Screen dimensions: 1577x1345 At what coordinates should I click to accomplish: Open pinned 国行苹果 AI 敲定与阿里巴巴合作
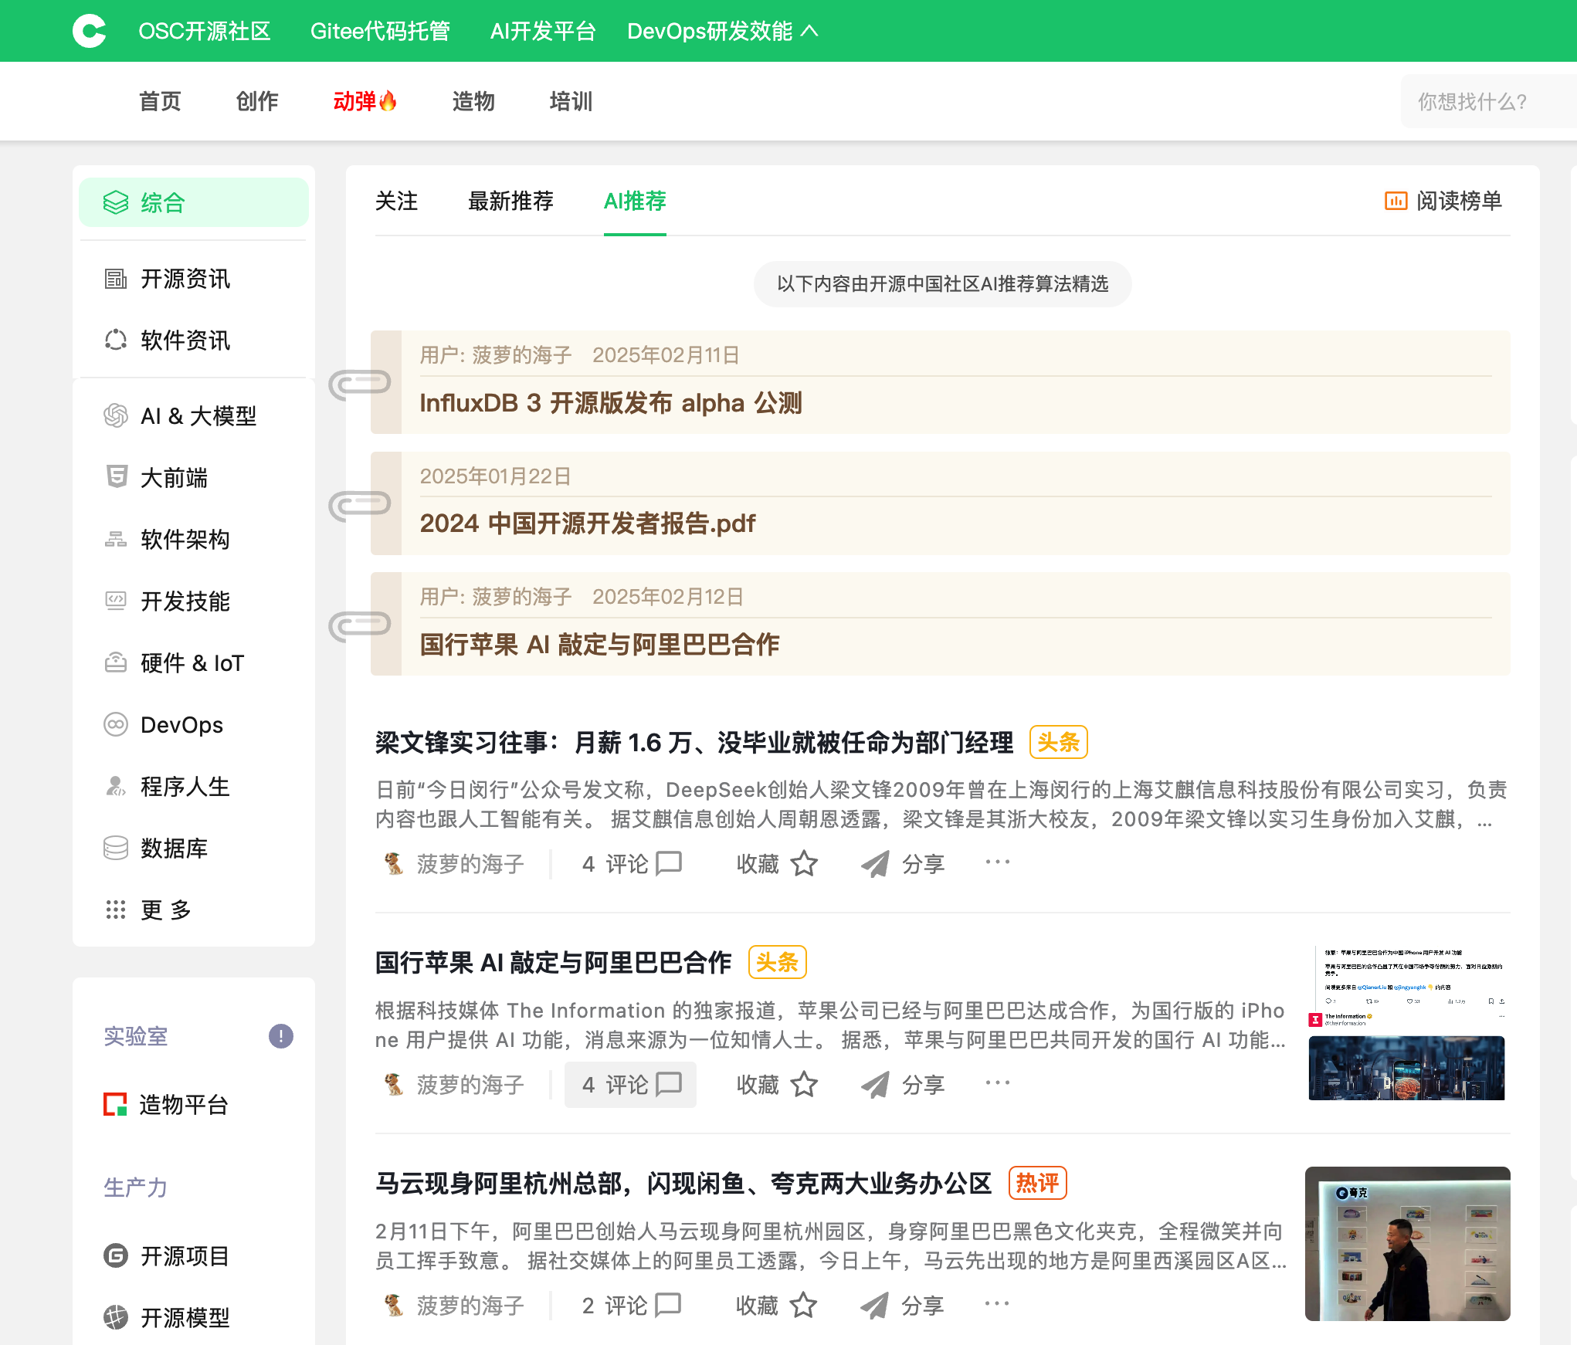(x=599, y=644)
